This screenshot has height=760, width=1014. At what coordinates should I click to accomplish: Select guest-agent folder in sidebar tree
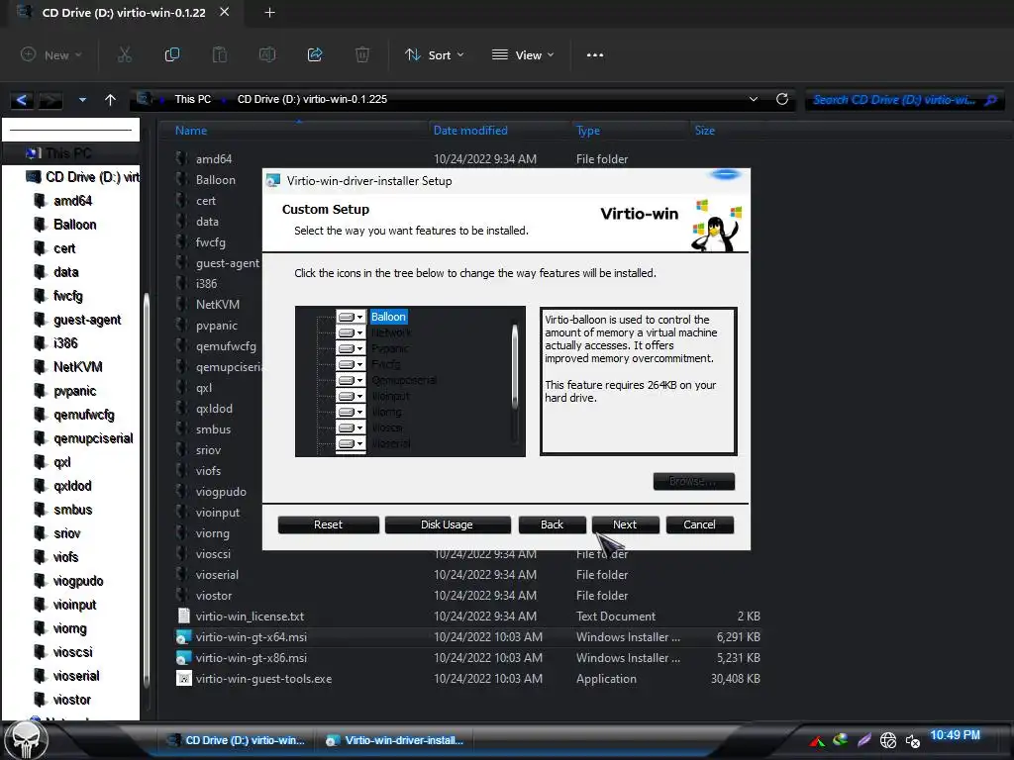(x=87, y=320)
